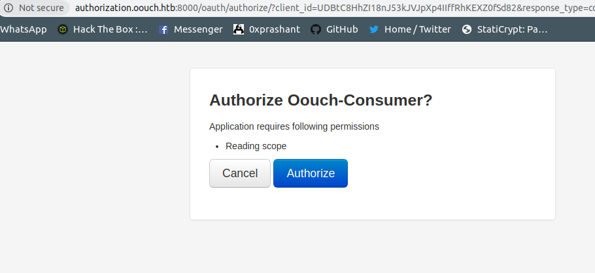This screenshot has width=595, height=273.
Task: Click the Messenger Facebook bookmark icon
Action: [163, 29]
